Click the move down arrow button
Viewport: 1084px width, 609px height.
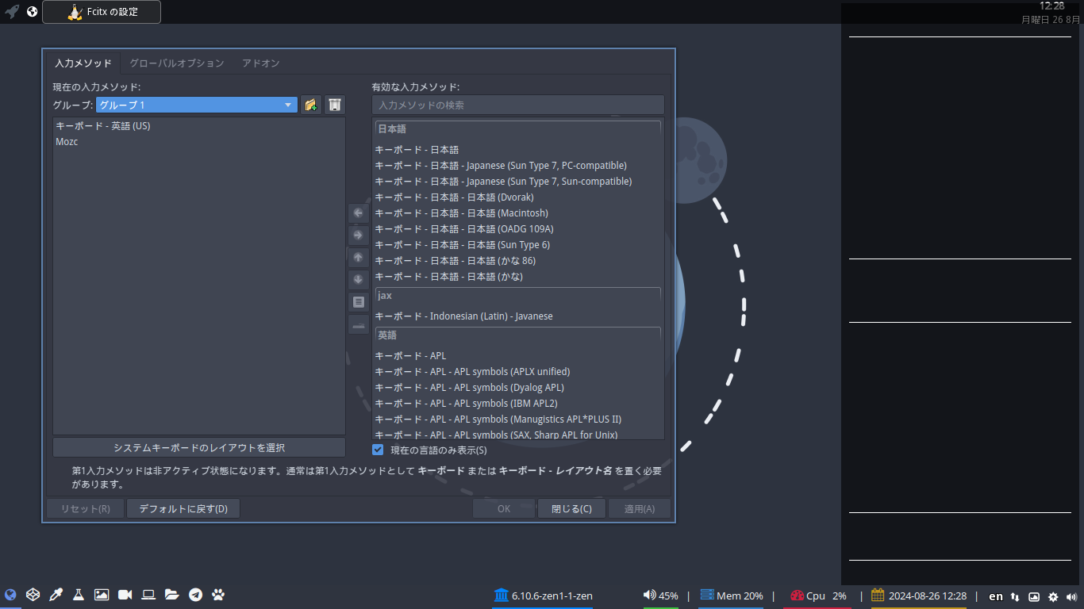pos(358,280)
